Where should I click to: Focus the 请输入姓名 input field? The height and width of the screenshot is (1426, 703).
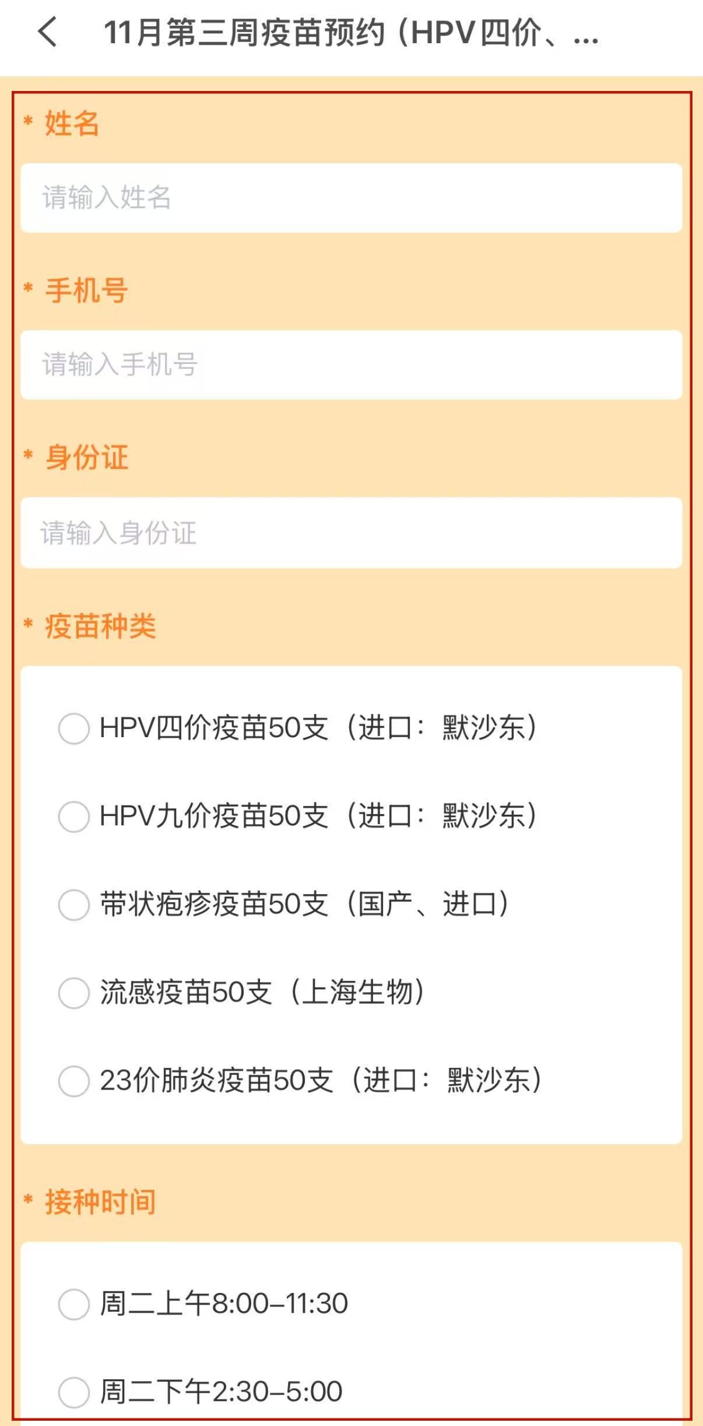coord(351,198)
